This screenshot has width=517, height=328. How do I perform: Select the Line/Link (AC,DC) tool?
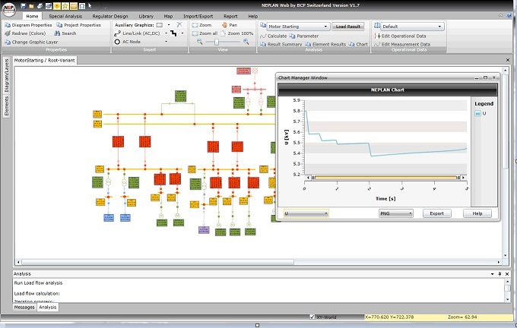click(137, 33)
